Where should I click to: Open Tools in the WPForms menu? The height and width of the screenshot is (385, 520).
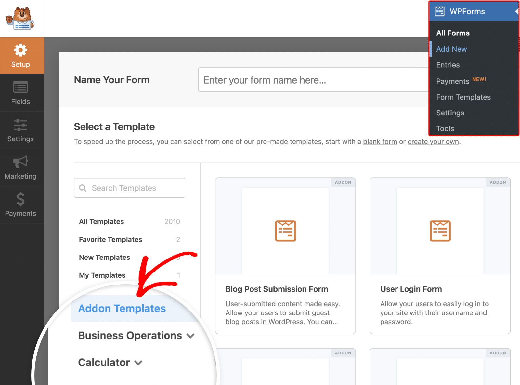pyautogui.click(x=445, y=129)
